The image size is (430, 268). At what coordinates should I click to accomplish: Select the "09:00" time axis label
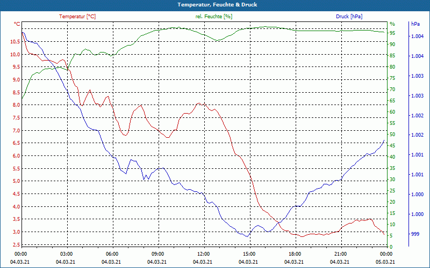click(159, 254)
